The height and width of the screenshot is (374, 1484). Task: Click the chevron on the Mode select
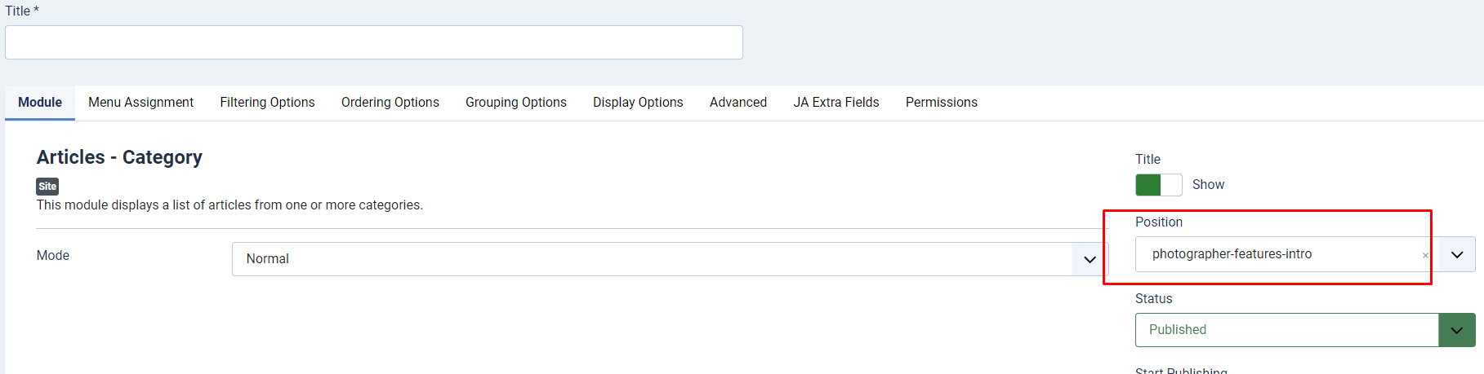pos(1090,259)
